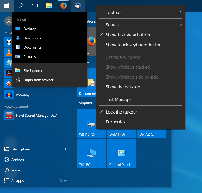Click the Task View taskbar icon
Screen dimensions: 202x193
pyautogui.click(x=35, y=6)
